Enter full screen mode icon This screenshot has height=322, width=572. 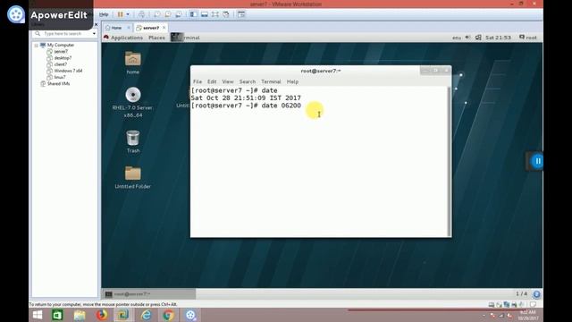(x=215, y=14)
